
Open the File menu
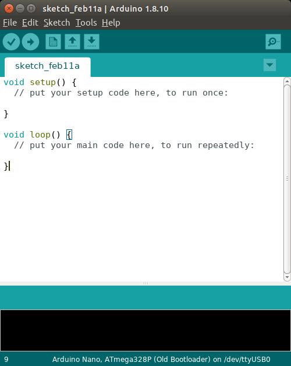(10, 23)
